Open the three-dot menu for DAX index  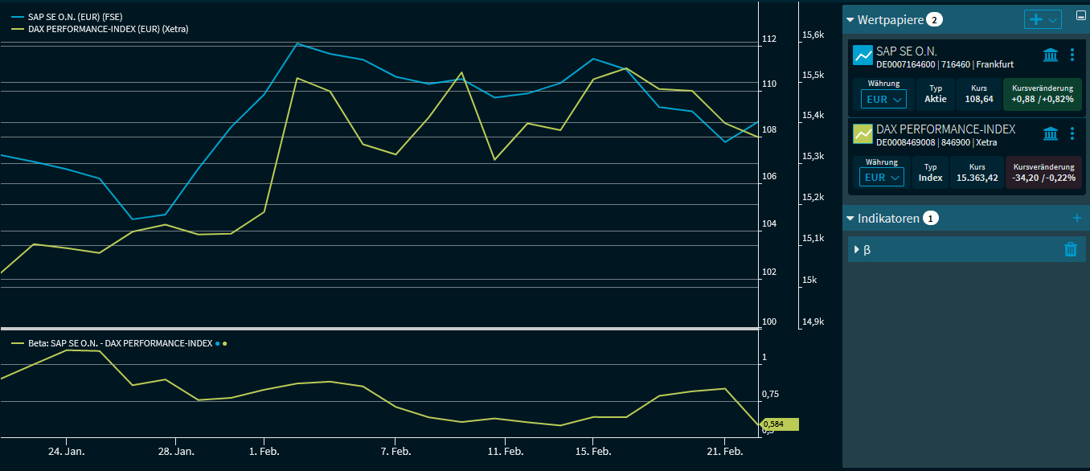[x=1072, y=133]
